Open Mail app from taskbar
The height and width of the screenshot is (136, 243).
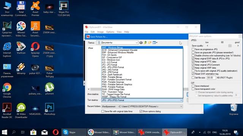[44, 132]
